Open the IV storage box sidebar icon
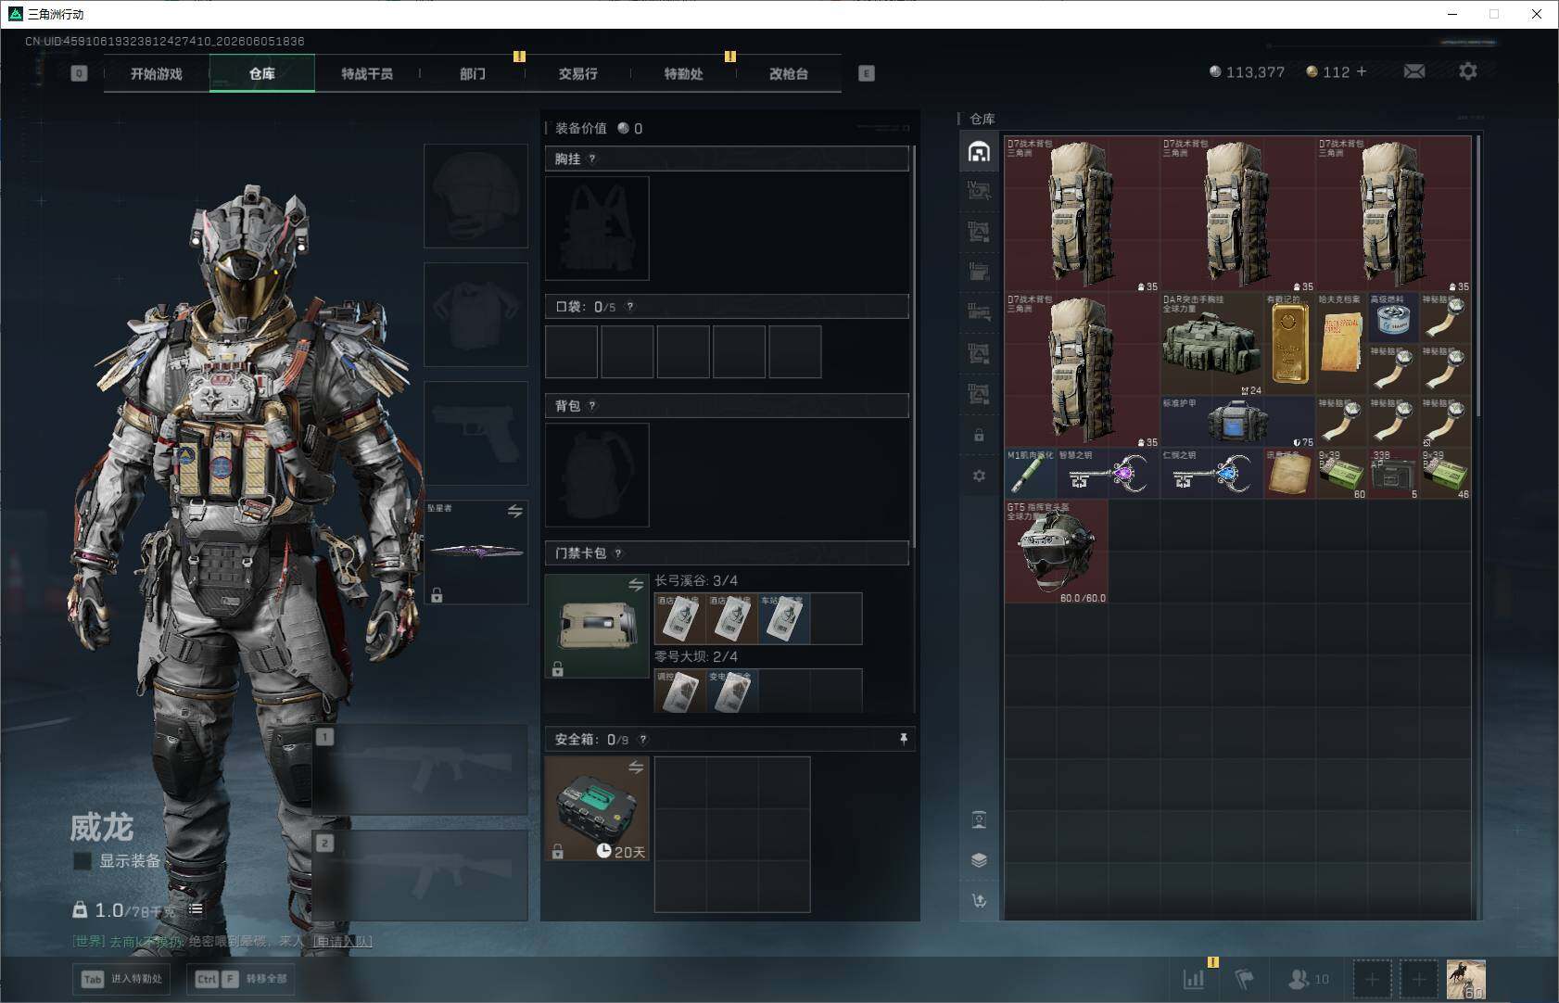Viewport: 1559px width, 1003px height. (979, 191)
